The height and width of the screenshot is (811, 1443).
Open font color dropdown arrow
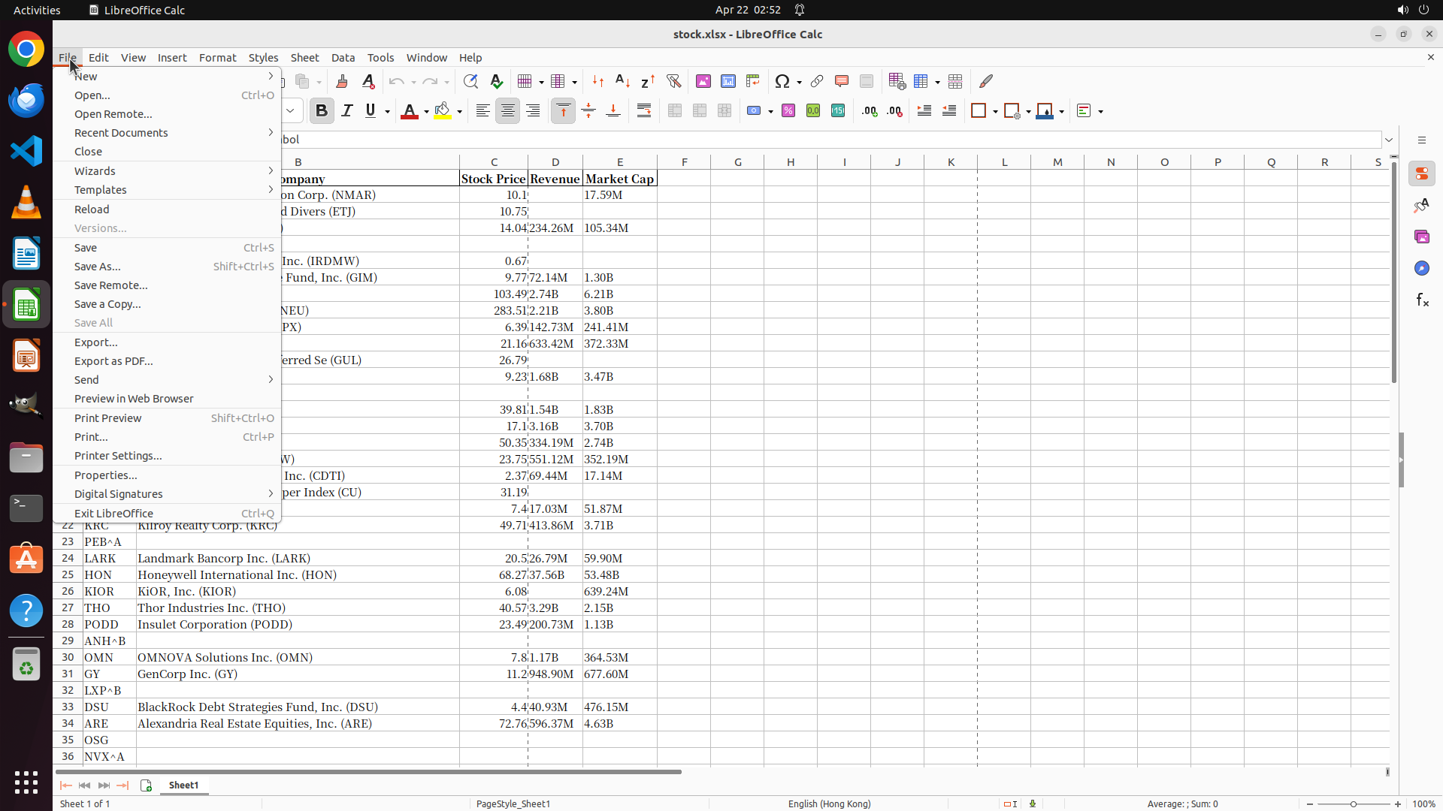point(426,112)
